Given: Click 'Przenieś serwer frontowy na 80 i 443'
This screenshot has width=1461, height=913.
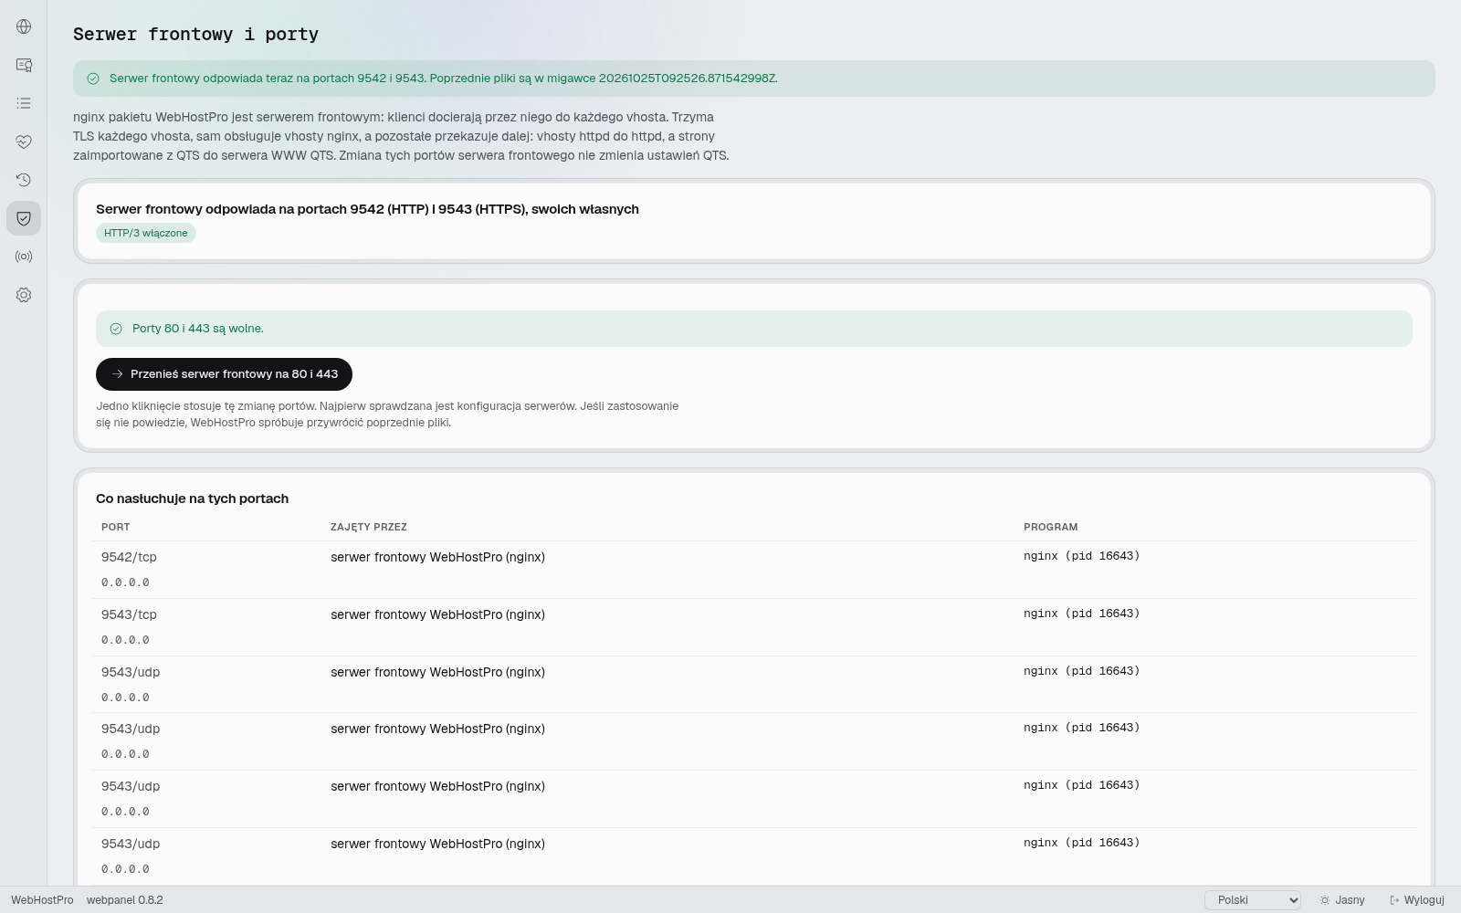Looking at the screenshot, I should (224, 374).
